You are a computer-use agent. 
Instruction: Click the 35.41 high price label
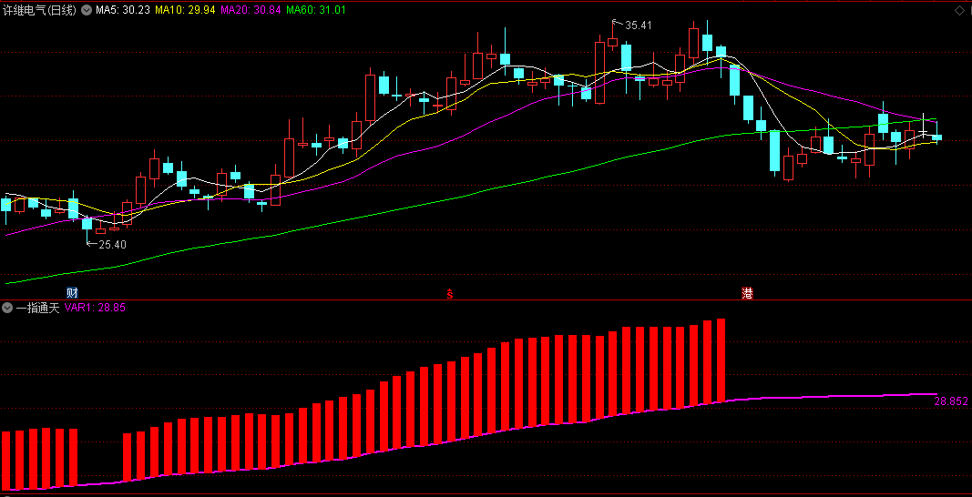coord(638,25)
